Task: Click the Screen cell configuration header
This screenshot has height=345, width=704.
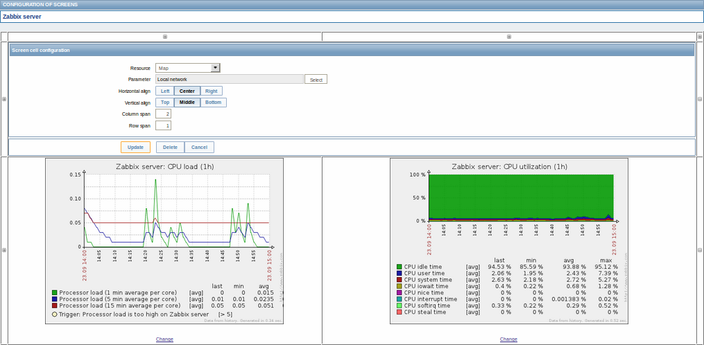Action: click(x=40, y=51)
